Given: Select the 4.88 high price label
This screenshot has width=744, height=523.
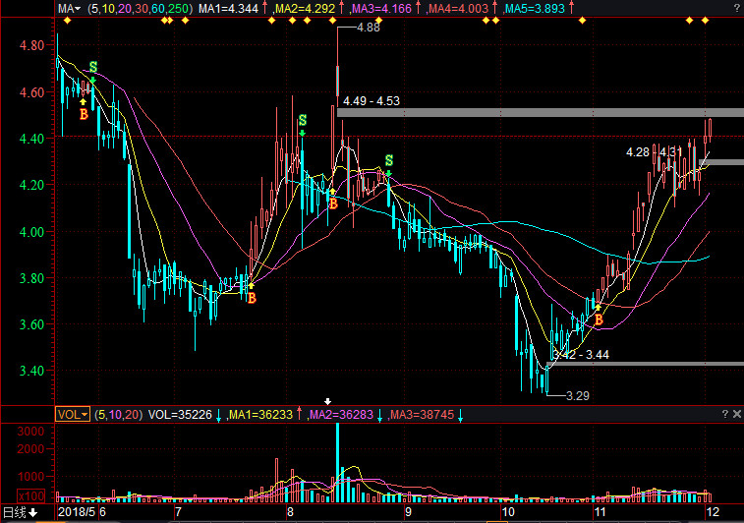Looking at the screenshot, I should point(368,28).
